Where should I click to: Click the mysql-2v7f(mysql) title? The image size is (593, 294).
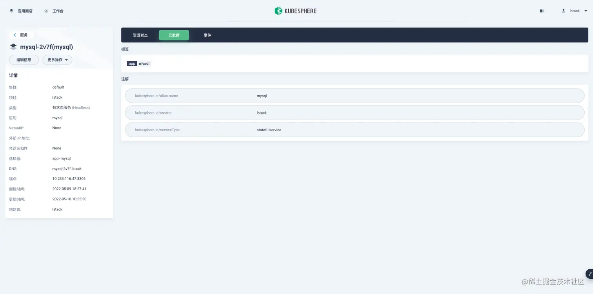tap(47, 47)
